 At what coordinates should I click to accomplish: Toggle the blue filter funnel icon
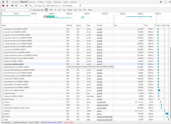(16, 5)
